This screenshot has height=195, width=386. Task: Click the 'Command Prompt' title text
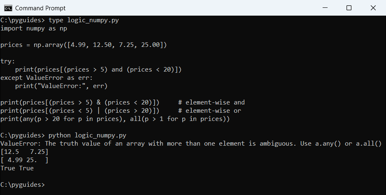[40, 8]
